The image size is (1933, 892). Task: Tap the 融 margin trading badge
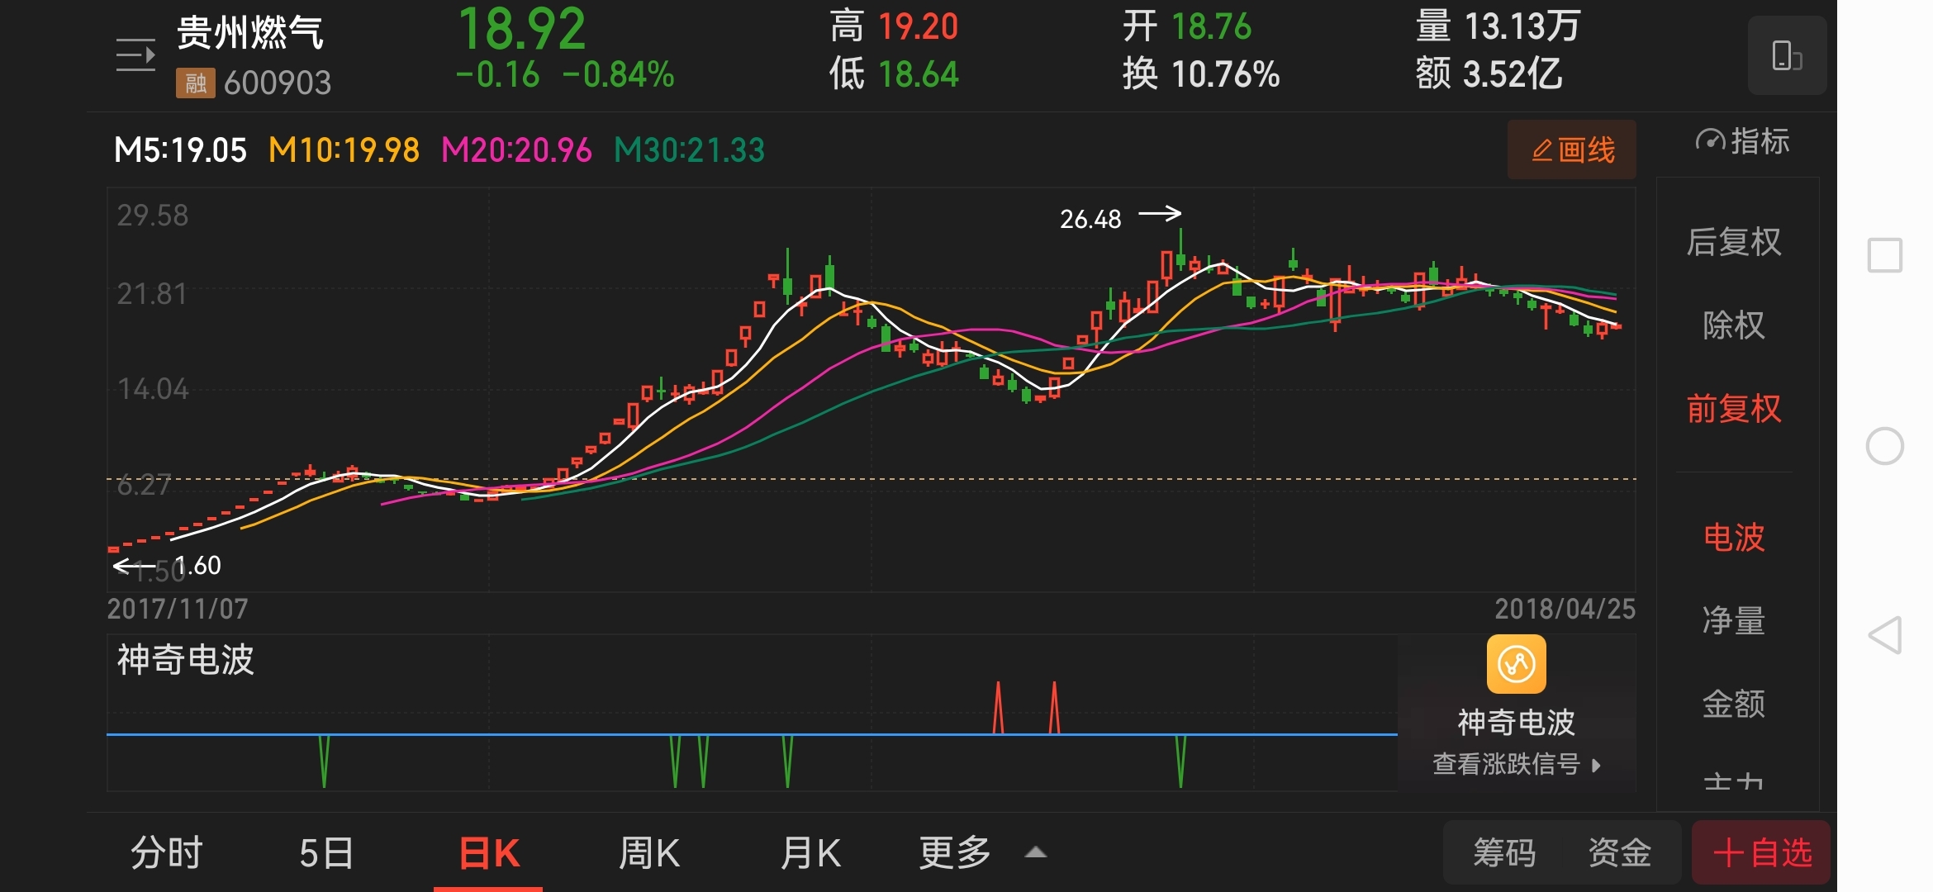point(195,83)
